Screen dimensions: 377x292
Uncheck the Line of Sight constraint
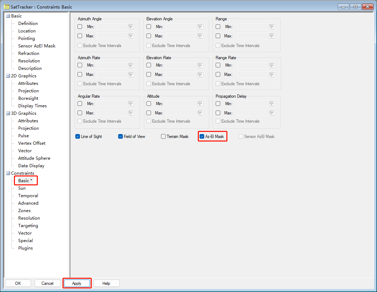point(78,137)
